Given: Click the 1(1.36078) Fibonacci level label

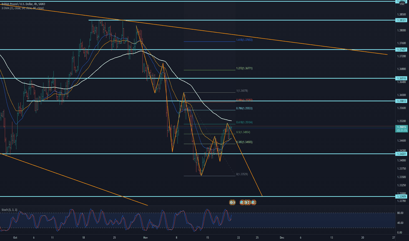Looking at the screenshot, I should (242, 91).
